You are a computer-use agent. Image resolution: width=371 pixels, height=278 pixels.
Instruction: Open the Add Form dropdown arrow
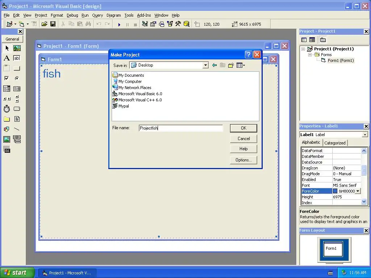point(28,24)
